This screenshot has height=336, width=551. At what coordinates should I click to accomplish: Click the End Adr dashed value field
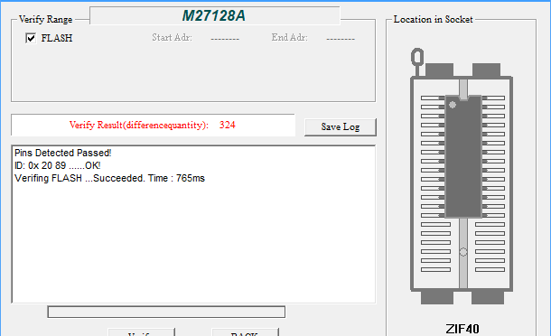pos(341,38)
